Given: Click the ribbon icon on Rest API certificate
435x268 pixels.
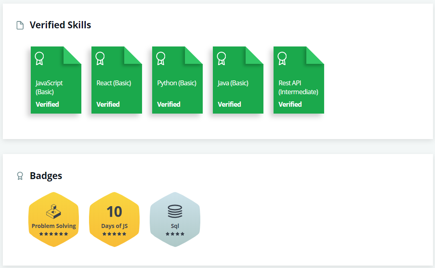Looking at the screenshot, I should 282,58.
